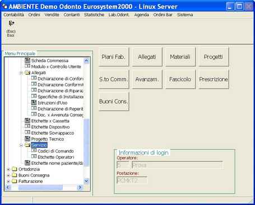Screen dimensions: 255x205
Task: Click the Ortodonzia folder icon
Action: (15, 169)
